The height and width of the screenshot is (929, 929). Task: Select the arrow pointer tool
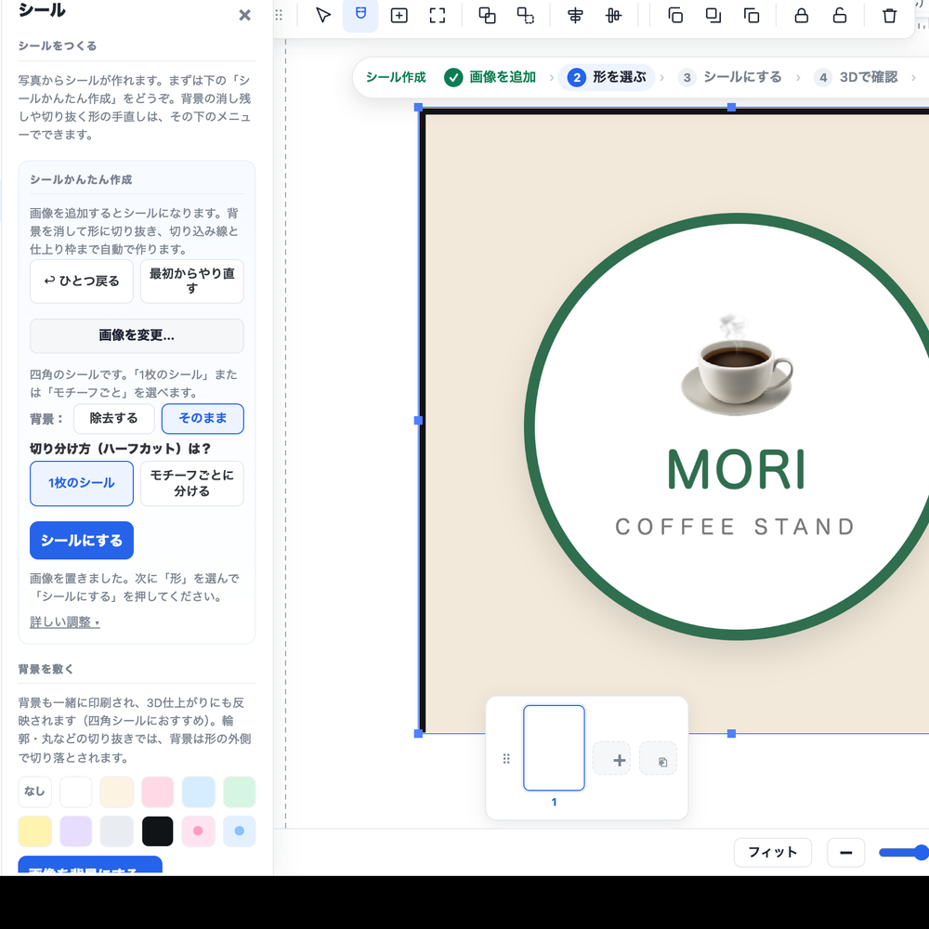point(323,16)
